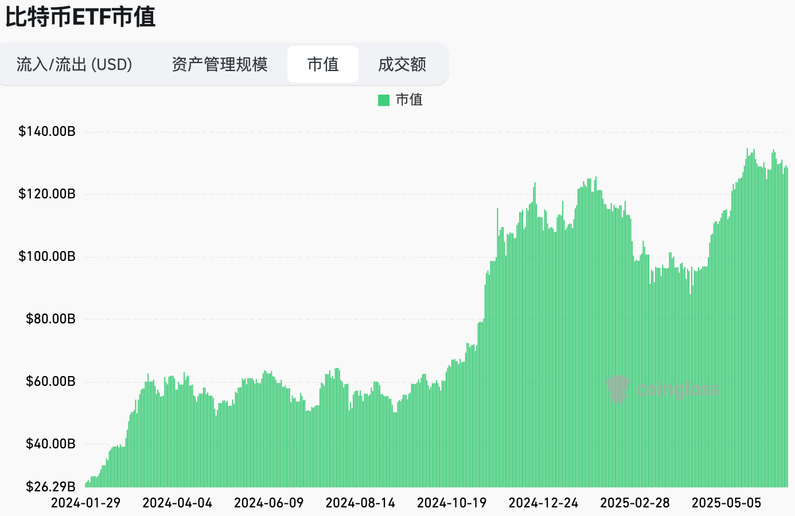The height and width of the screenshot is (516, 795).
Task: Select the 2024-01-29 date axis label
Action: pyautogui.click(x=86, y=503)
